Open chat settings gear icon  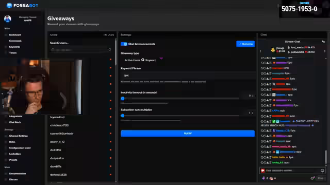tap(312, 178)
